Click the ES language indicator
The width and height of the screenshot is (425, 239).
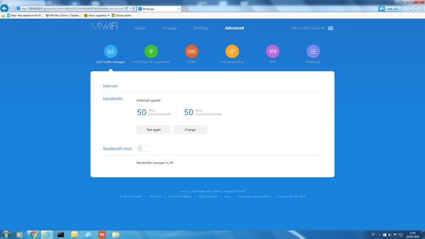pyautogui.click(x=373, y=234)
